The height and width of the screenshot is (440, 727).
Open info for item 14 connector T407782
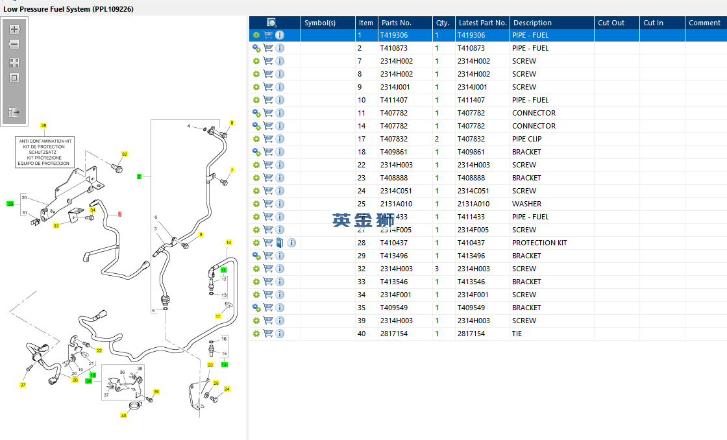click(280, 126)
